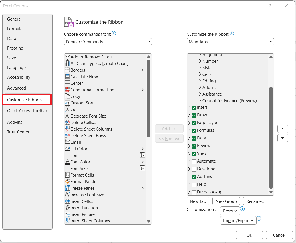The image size is (296, 243).
Task: Expand the View tab node
Action: [189, 153]
